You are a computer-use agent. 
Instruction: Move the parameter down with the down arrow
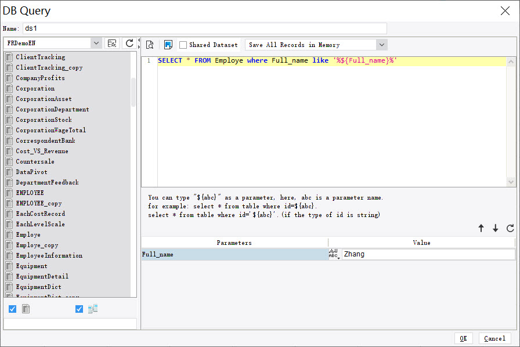[x=495, y=228]
